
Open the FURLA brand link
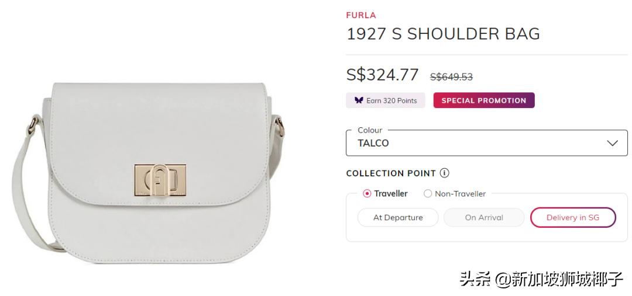pos(361,15)
